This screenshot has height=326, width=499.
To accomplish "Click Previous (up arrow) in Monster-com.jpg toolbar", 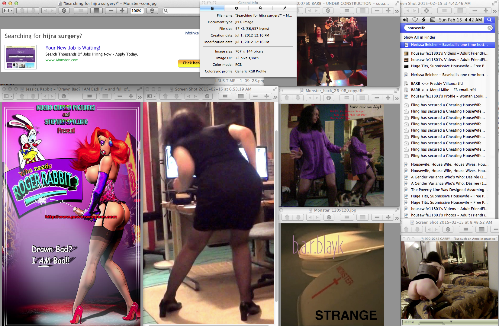I will click(x=22, y=11).
